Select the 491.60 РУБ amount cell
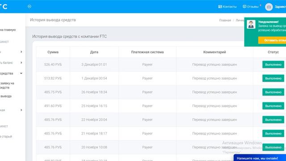Image resolution: width=286 pixels, height=161 pixels. (x=53, y=106)
